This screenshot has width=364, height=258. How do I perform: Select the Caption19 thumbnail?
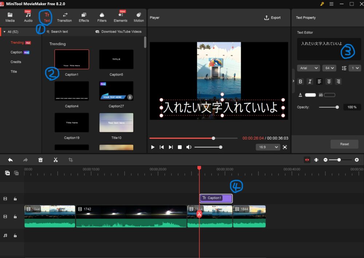pos(72,122)
